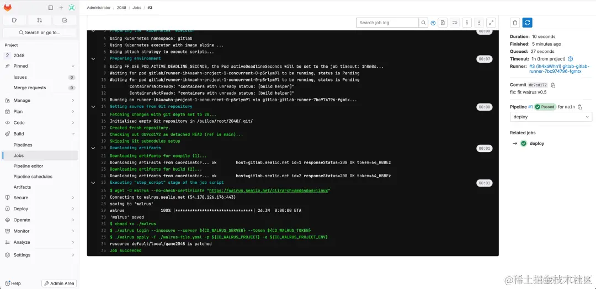Toggle the sidebar collapse icon

(x=51, y=8)
